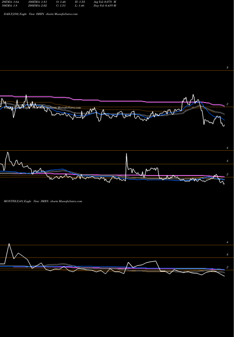Click the high price H: 1.53
This screenshot has height=337, width=234.
[80, 2]
